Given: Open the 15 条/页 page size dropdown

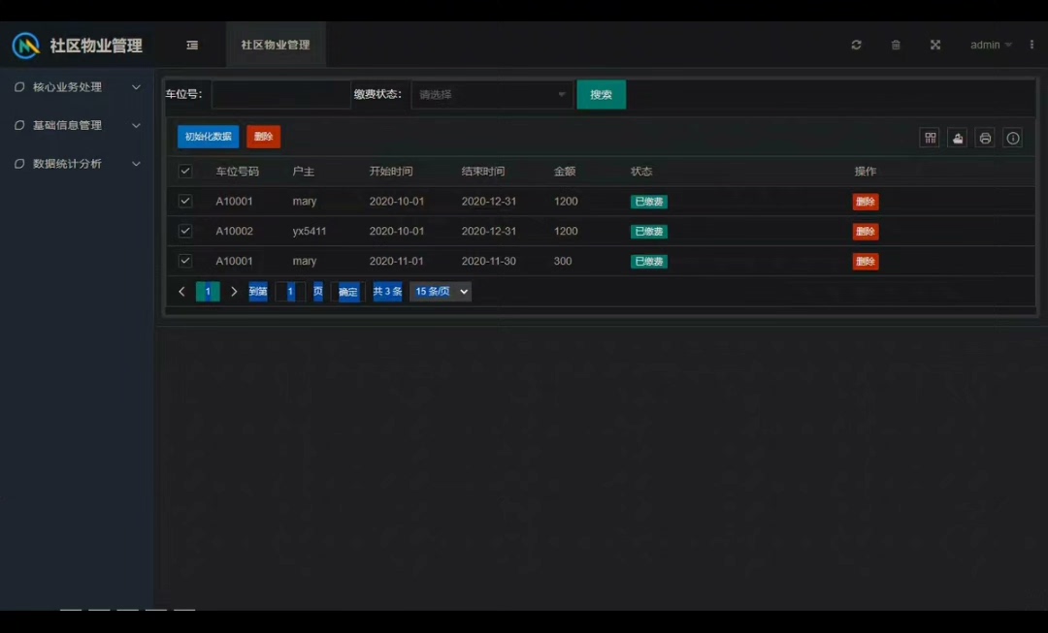Looking at the screenshot, I should pos(441,291).
